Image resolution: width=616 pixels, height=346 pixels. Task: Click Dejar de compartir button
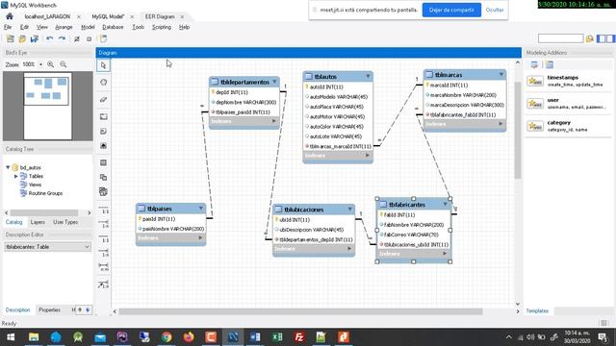click(451, 10)
